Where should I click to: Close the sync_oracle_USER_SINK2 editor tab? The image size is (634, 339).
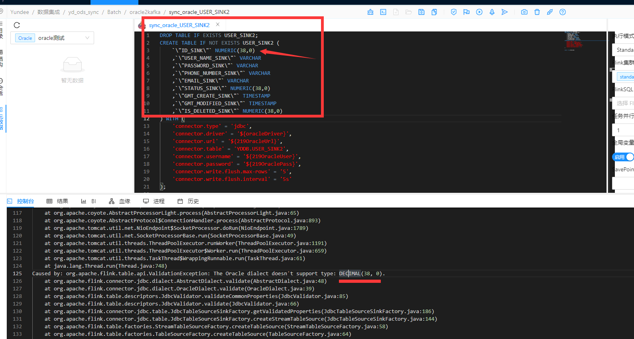click(x=218, y=25)
